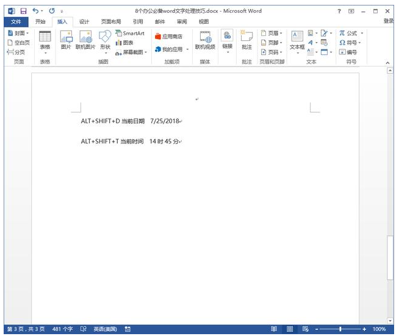Viewport: 399px width, 336px height.
Task: Insert a SmartArt graphic
Action: click(x=130, y=33)
